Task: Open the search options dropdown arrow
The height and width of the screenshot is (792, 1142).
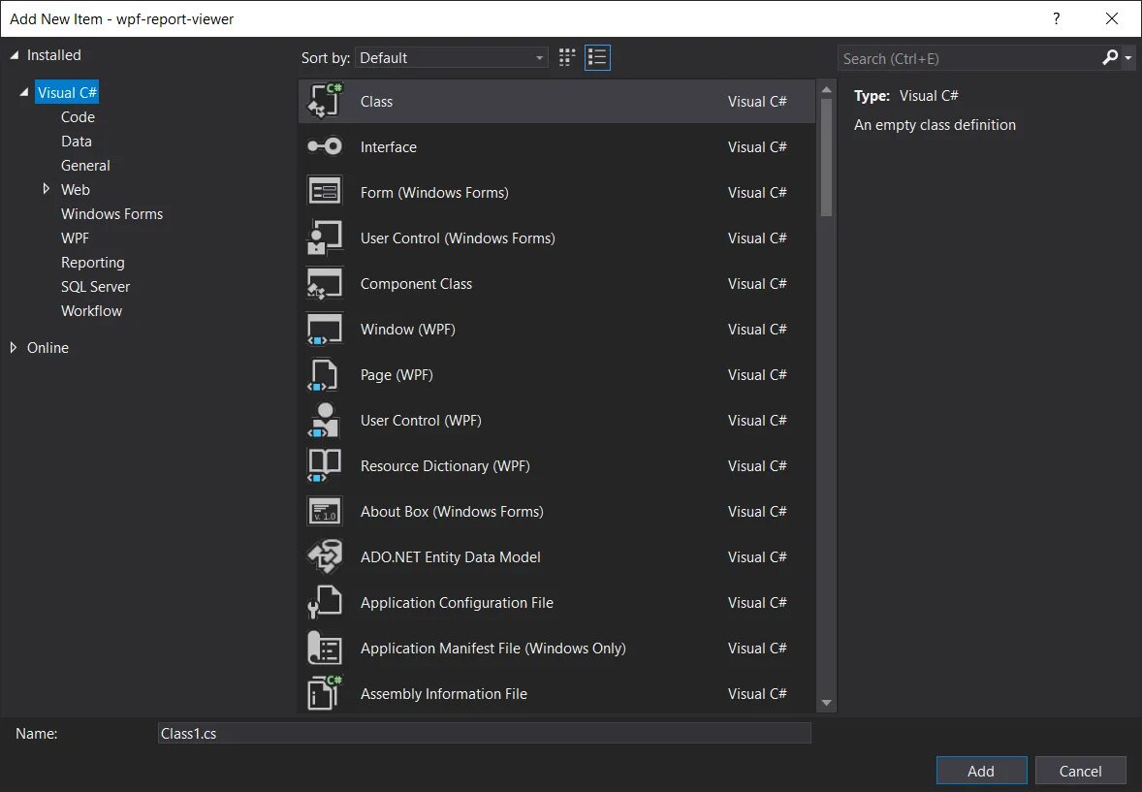Action: point(1128,58)
